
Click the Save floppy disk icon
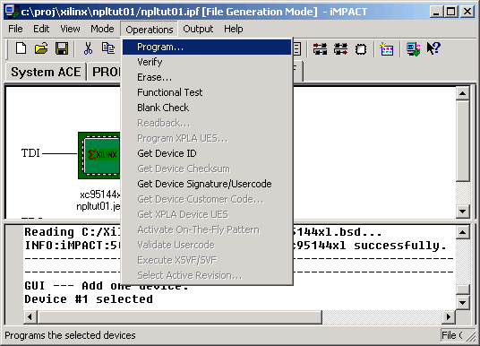62,48
